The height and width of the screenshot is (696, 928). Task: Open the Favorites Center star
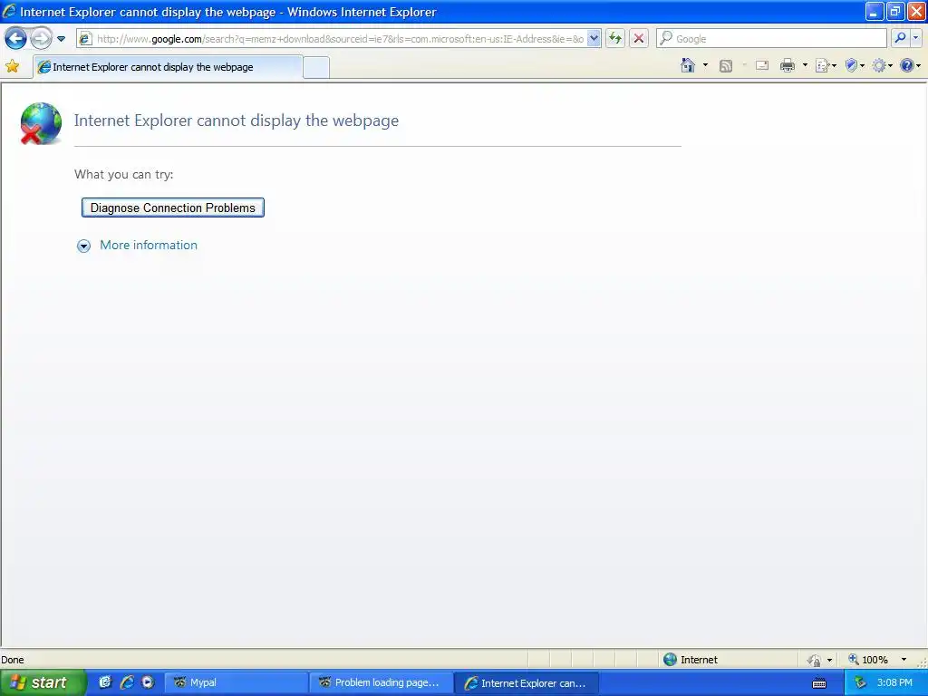(x=12, y=66)
